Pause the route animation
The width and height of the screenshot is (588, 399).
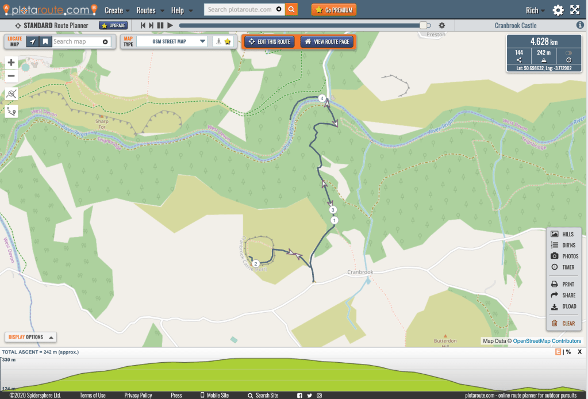tap(161, 25)
